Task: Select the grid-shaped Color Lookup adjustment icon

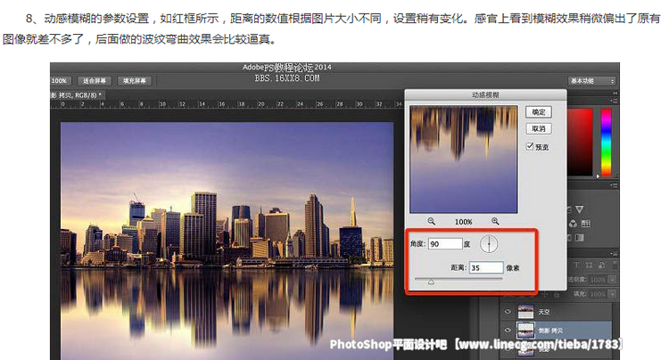Action: [x=586, y=224]
